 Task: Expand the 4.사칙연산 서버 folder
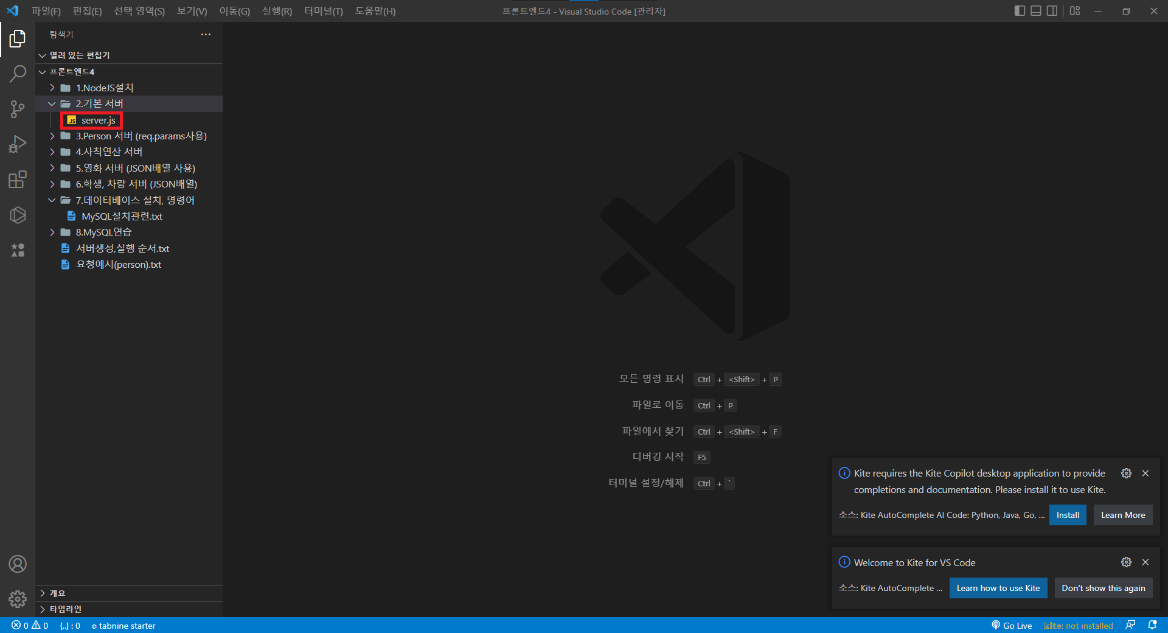tap(129, 152)
